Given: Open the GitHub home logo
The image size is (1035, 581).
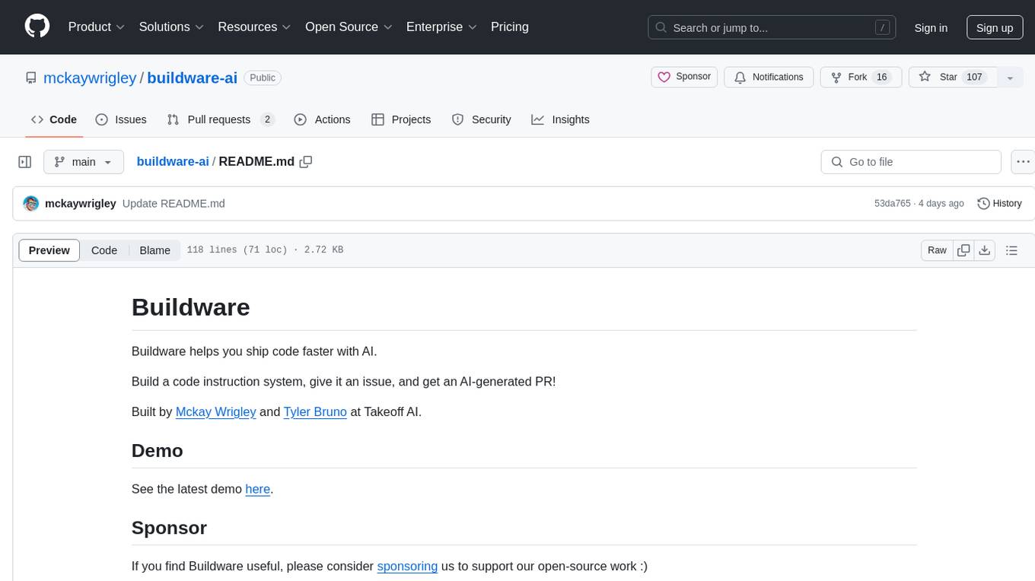Looking at the screenshot, I should tap(37, 27).
